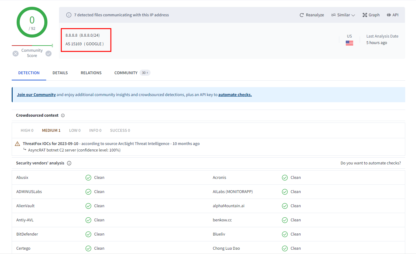The image size is (416, 254).
Task: Open the Similar dropdown menu
Action: (343, 15)
